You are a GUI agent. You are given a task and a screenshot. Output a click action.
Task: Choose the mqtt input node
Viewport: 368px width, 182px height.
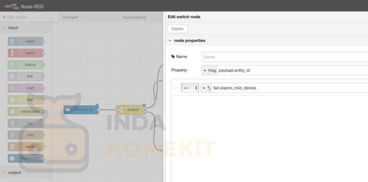click(26, 88)
